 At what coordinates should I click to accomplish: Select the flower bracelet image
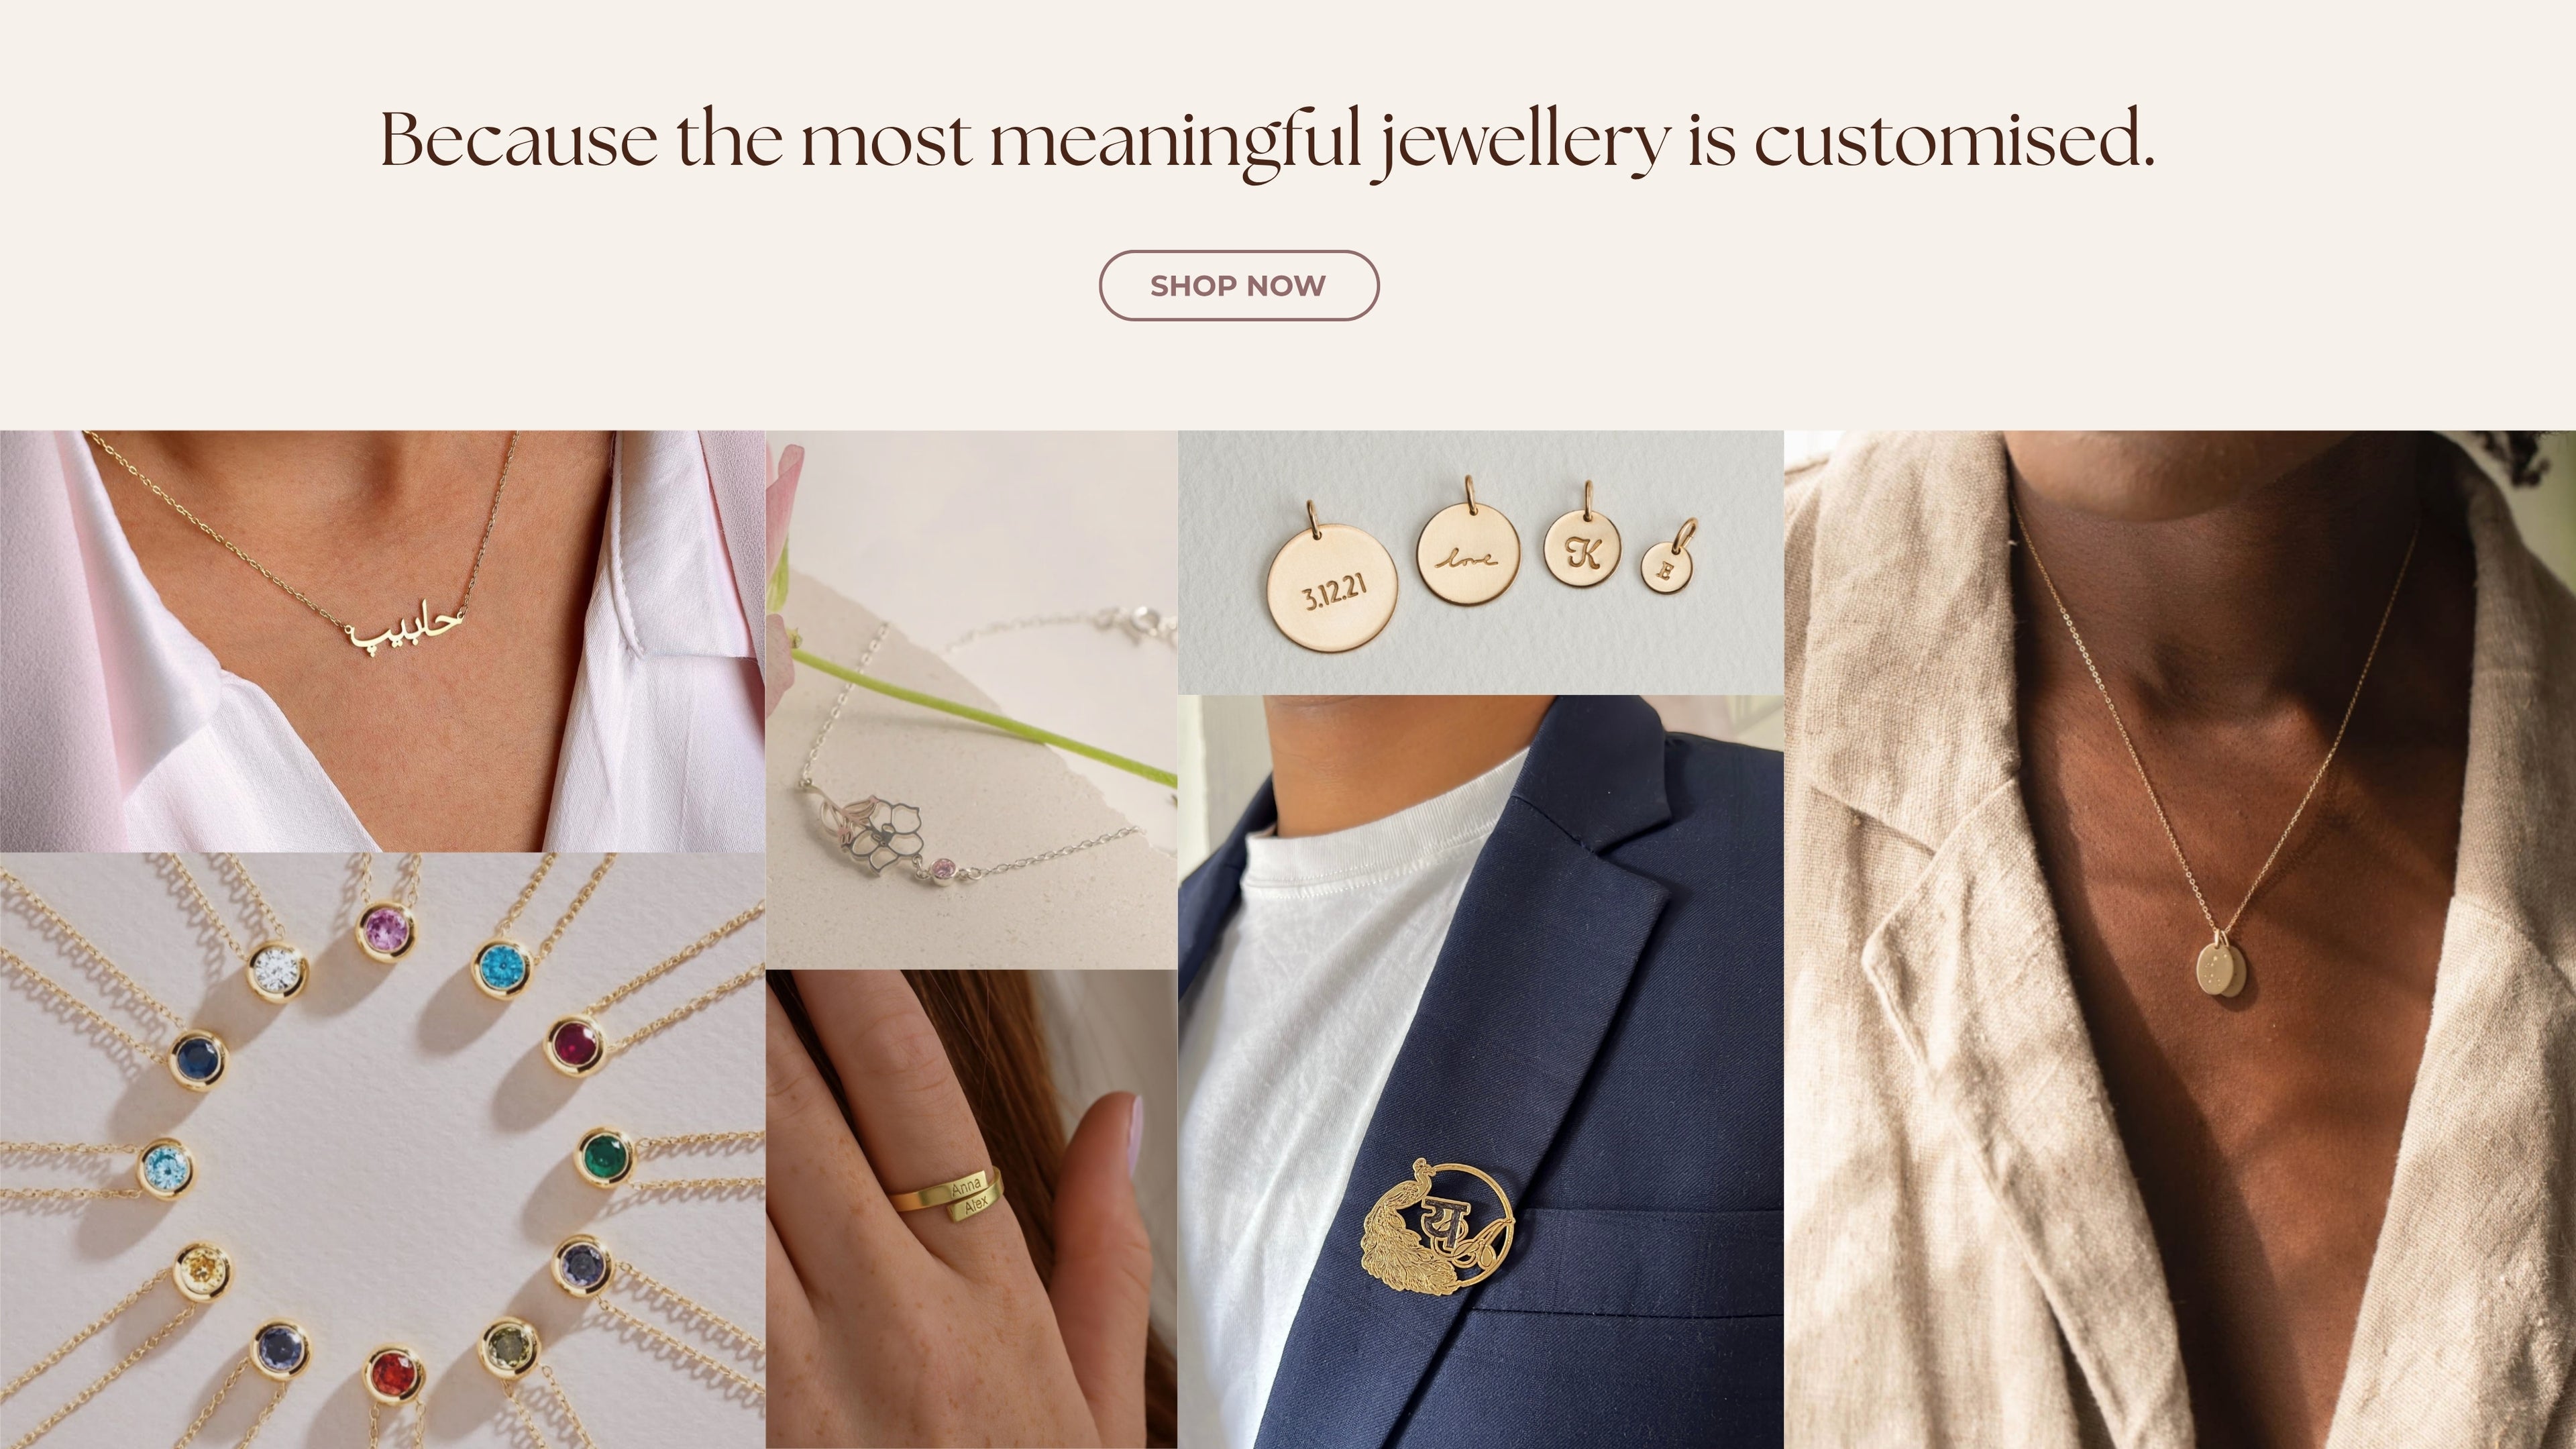[x=971, y=700]
